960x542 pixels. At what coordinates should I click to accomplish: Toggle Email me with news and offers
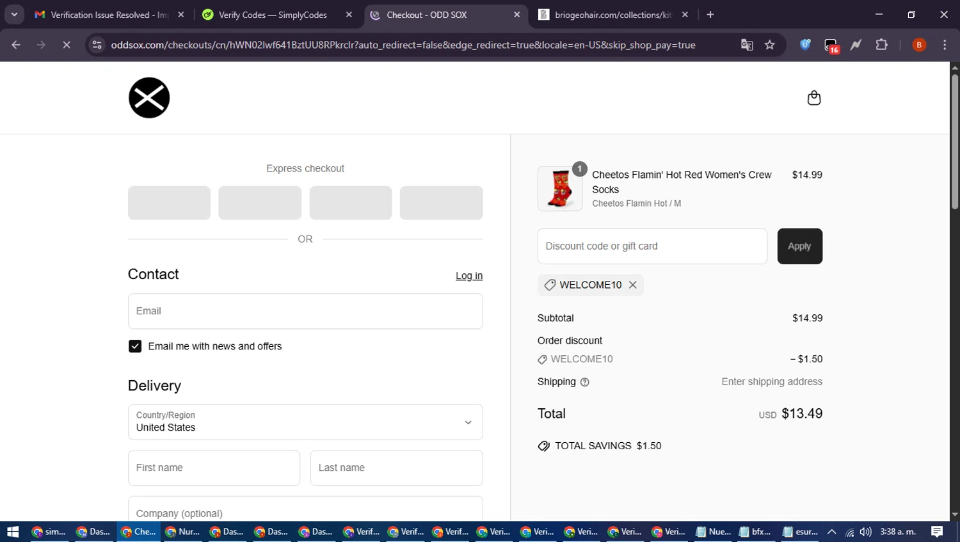coord(135,346)
